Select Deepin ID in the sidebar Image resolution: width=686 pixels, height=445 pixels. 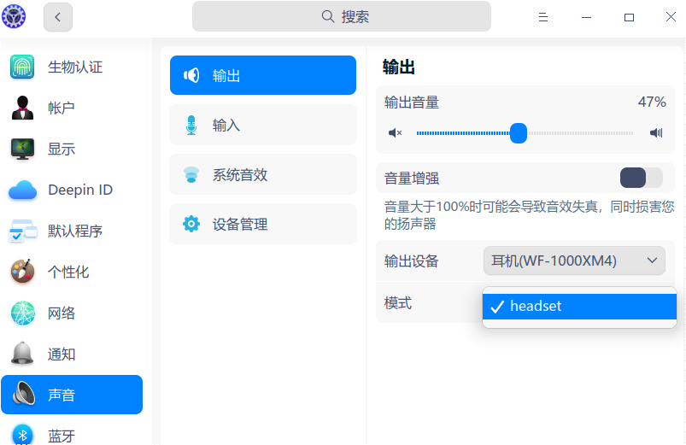pyautogui.click(x=72, y=190)
